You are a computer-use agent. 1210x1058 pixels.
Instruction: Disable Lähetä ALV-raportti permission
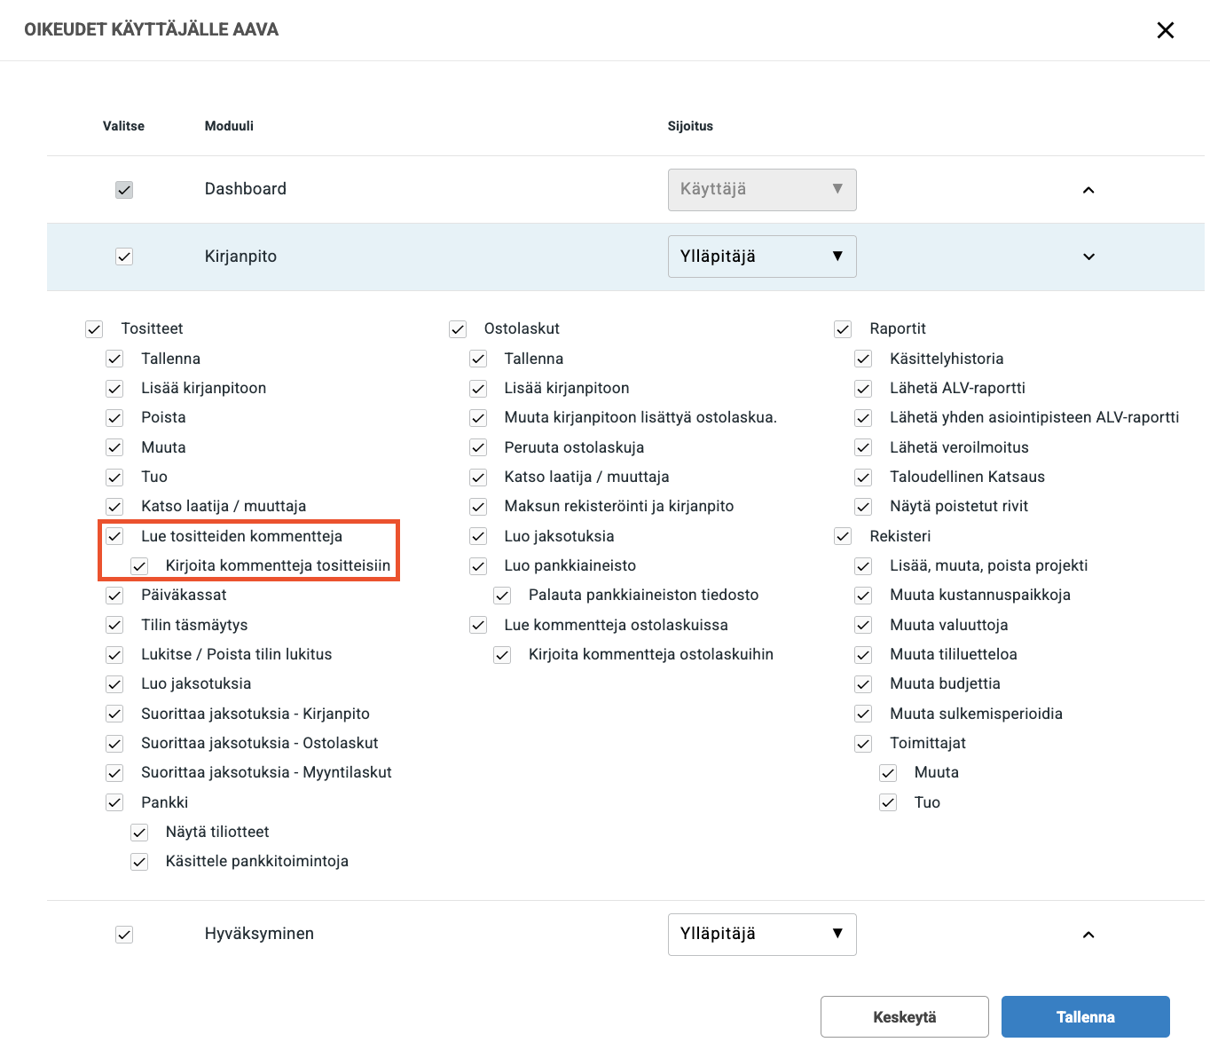(863, 389)
